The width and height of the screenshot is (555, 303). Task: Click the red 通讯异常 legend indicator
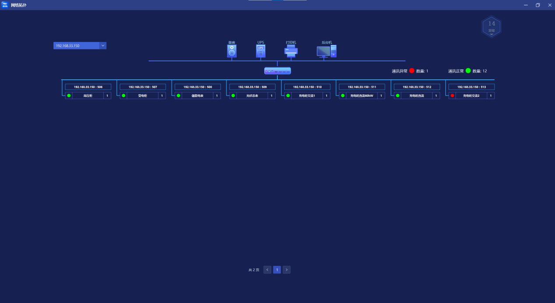click(x=412, y=70)
